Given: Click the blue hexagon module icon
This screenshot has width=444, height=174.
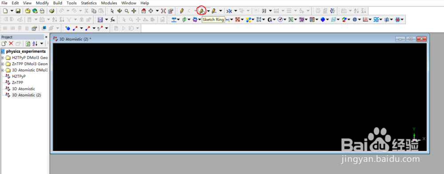Looking at the screenshot, I should coord(322,19).
